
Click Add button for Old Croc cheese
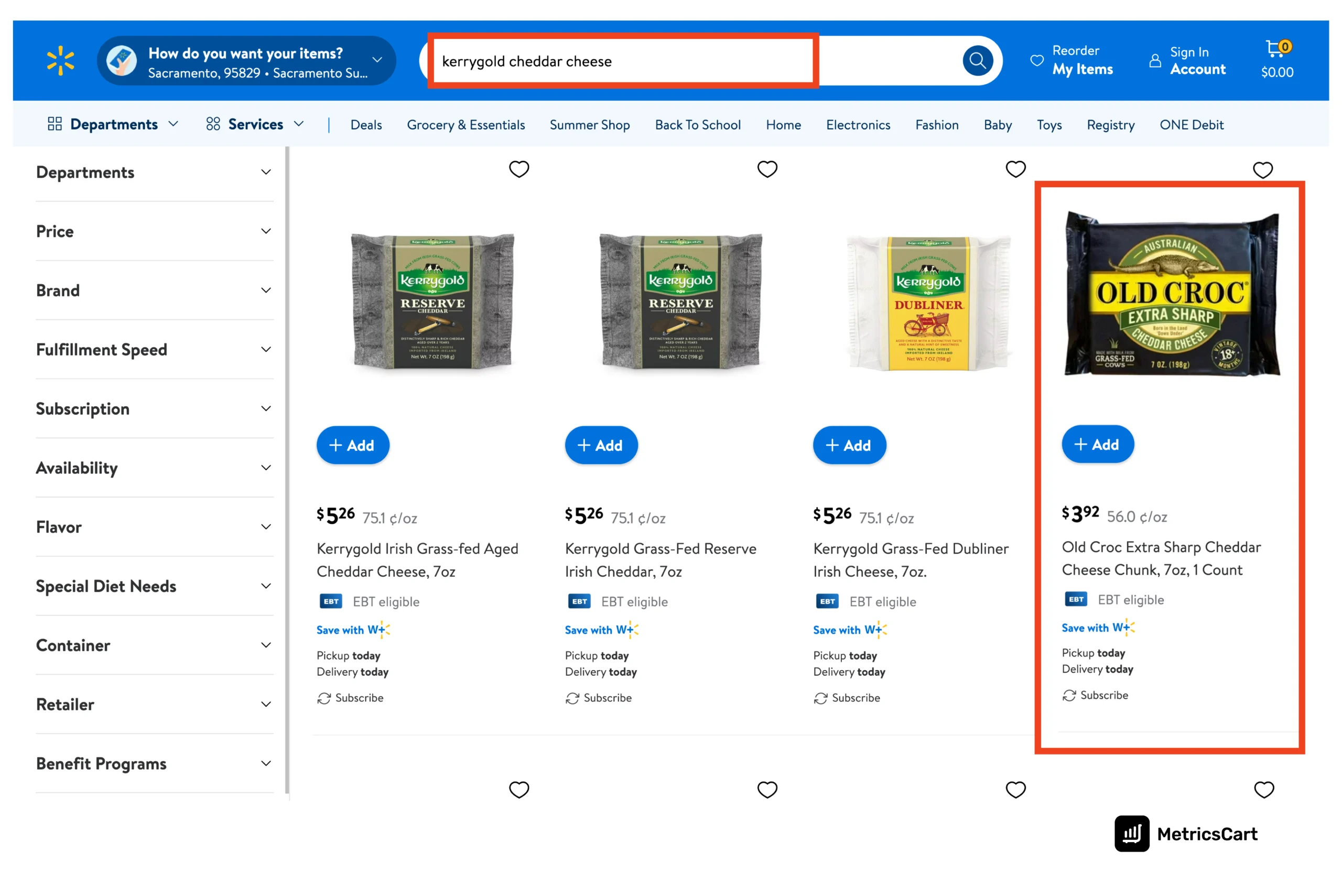tap(1099, 444)
